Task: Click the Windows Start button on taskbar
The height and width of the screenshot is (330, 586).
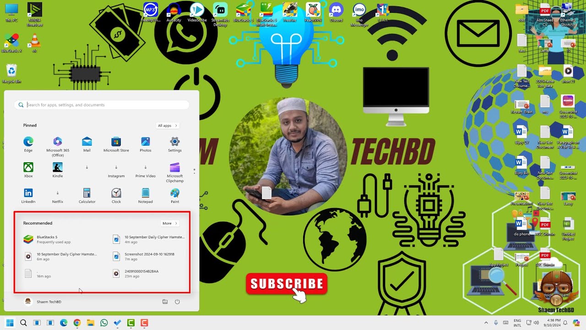Action: tap(10, 323)
